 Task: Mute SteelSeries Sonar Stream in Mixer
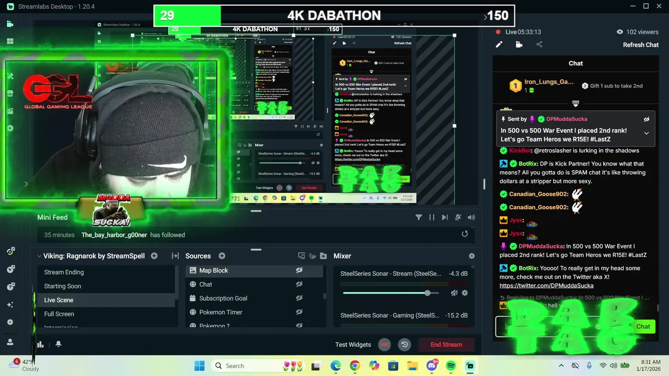click(454, 293)
